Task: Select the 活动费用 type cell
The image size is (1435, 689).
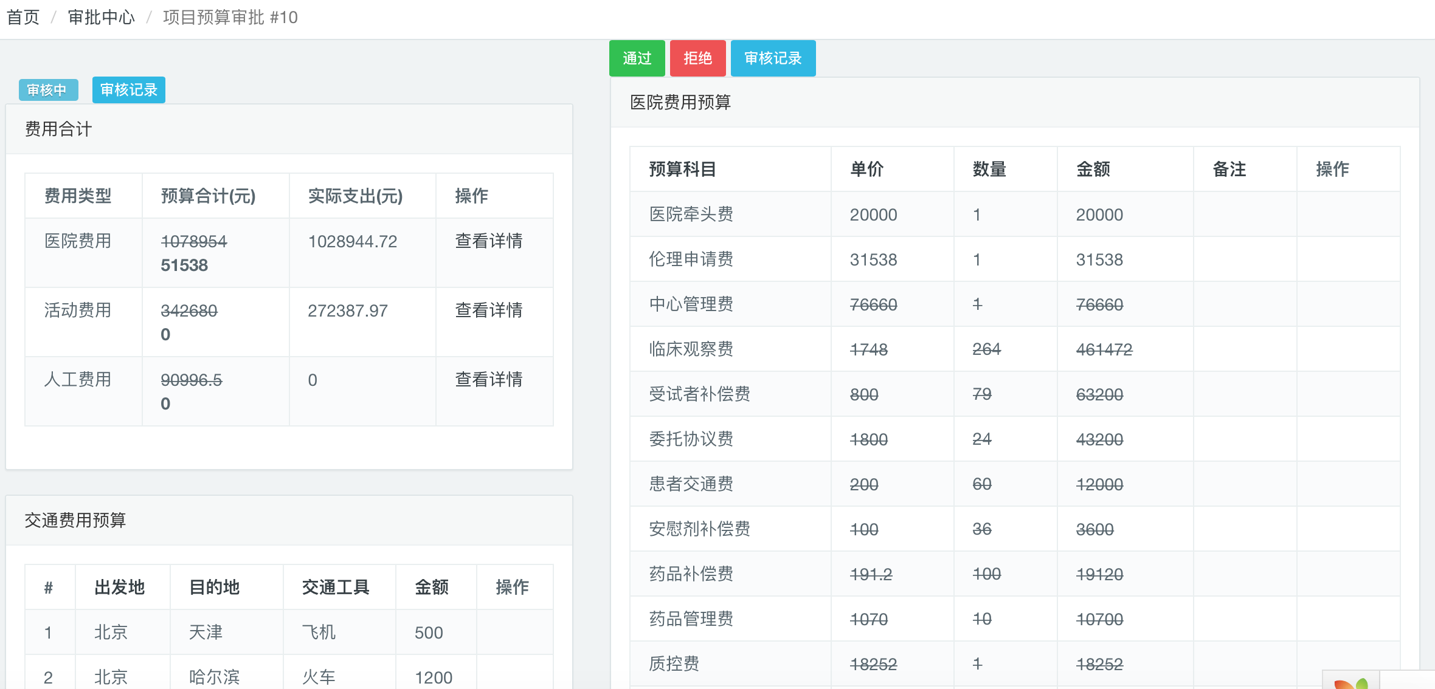Action: pos(78,310)
